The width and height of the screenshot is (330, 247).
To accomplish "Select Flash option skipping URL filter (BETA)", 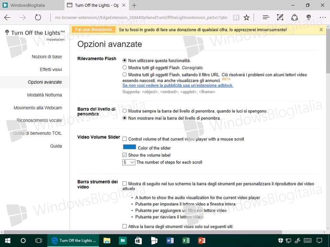I will [x=124, y=74].
